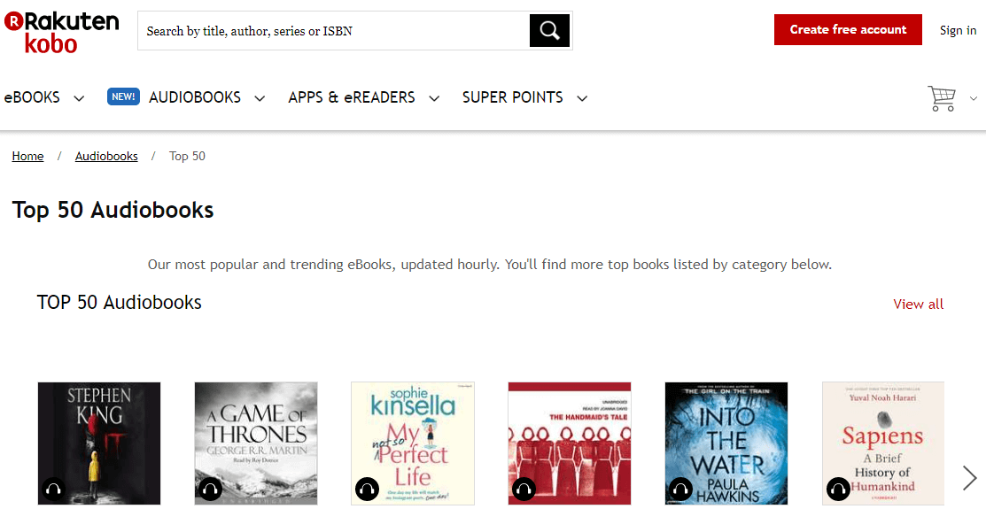Open the SUPER POINTS dropdown

524,97
